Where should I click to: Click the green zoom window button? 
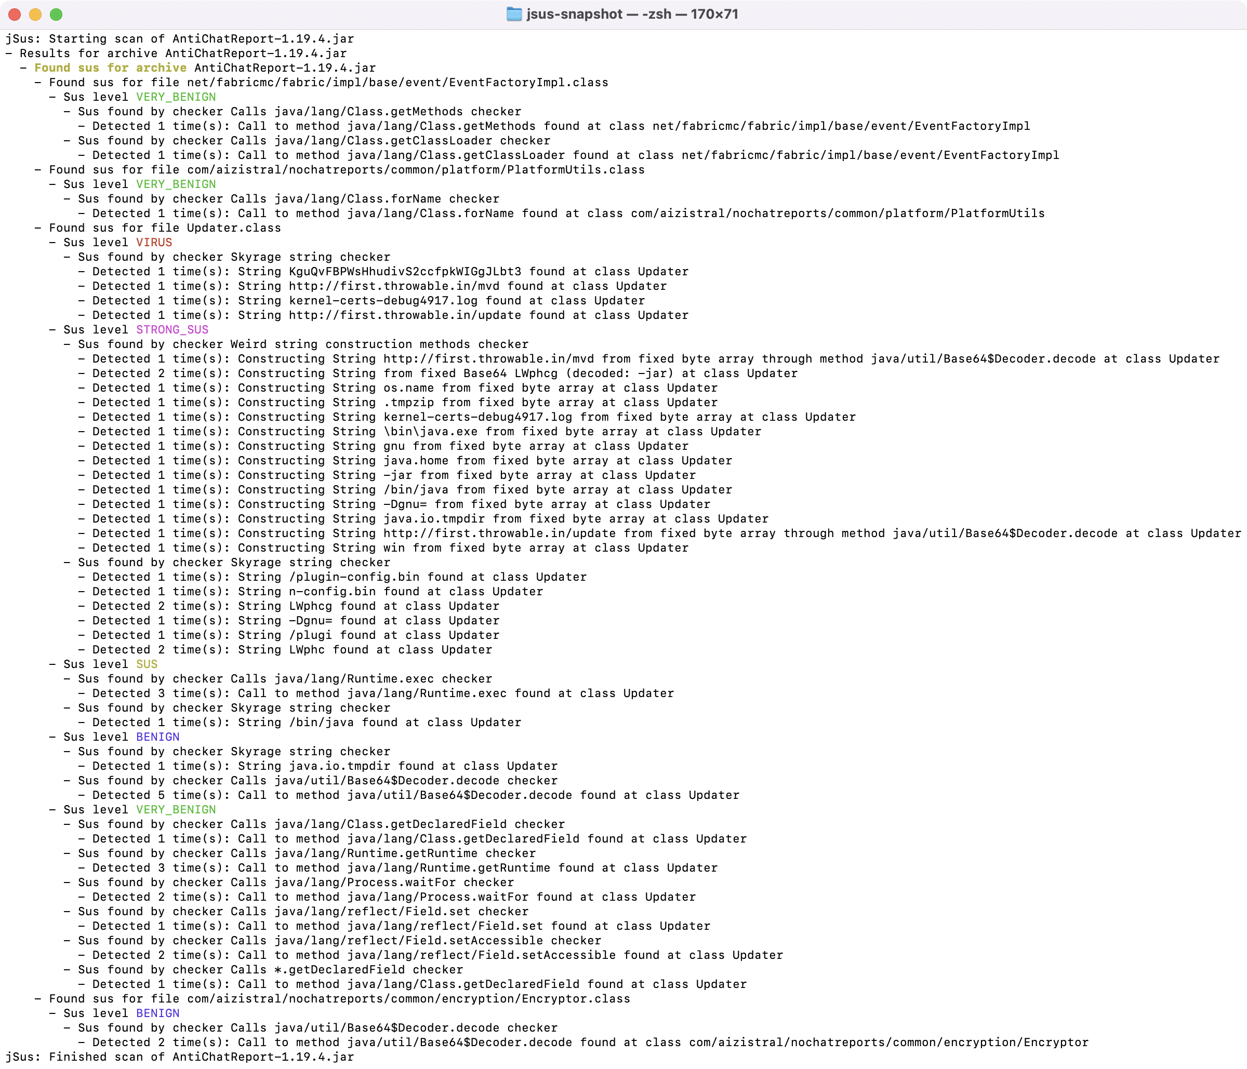tap(56, 15)
